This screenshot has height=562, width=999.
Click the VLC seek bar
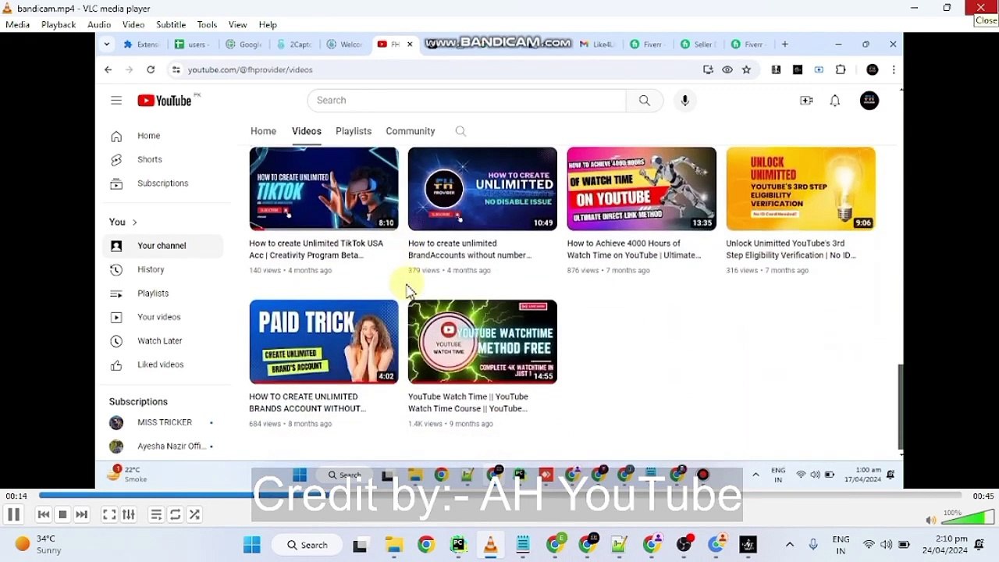(499, 496)
